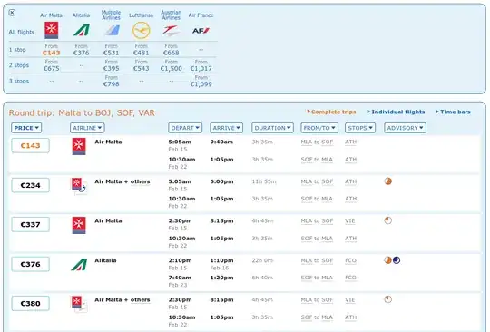This screenshot has width=490, height=332.
Task: Click the 22h 0m duration text
Action: (x=262, y=260)
